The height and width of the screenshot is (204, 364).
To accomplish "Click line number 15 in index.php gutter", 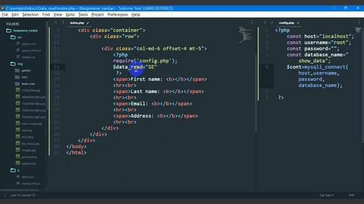I will click(x=57, y=67).
